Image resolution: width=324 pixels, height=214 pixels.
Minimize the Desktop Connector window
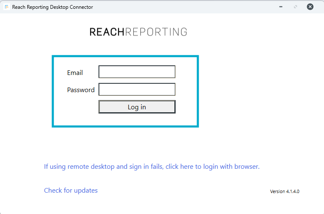point(280,7)
